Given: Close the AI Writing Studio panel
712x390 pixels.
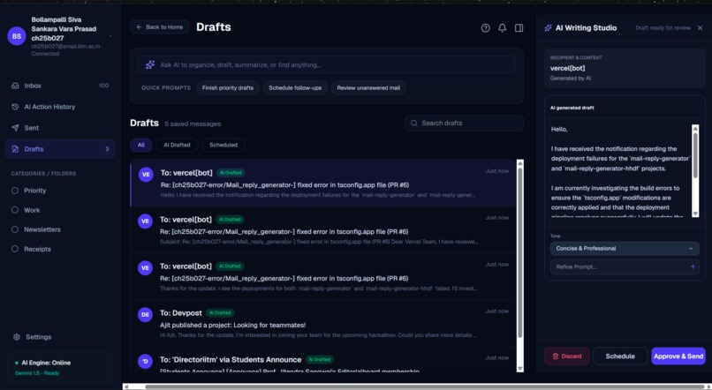Looking at the screenshot, I should (x=701, y=27).
